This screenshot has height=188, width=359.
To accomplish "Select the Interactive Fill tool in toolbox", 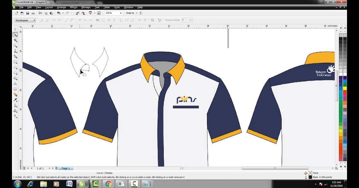I will coord(15,116).
